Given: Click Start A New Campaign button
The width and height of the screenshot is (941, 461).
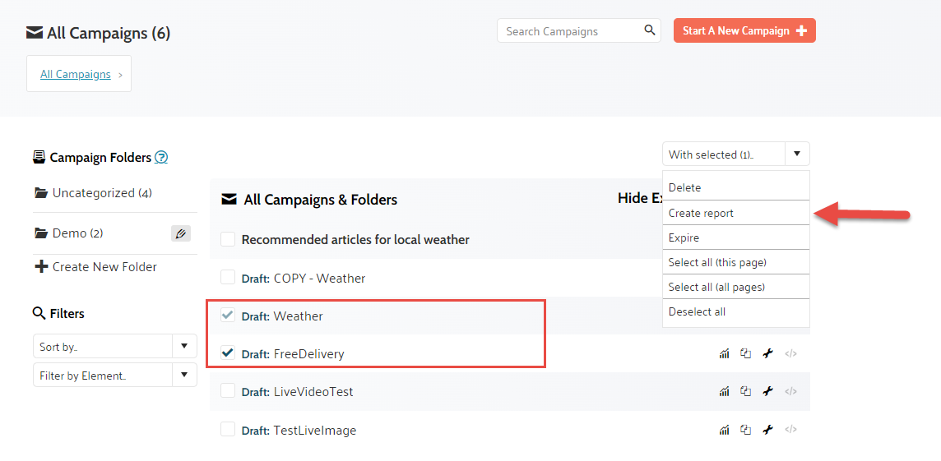Looking at the screenshot, I should point(744,30).
